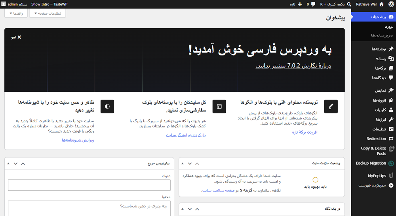Click the ویرایش شیوه‌نامه‌ها link
This screenshot has height=216, width=396.
(x=78, y=140)
